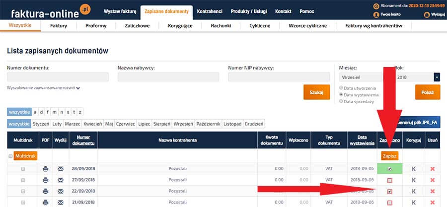Filter by month Styczeń
Screen dimensions: 447x207
[x=41, y=124]
